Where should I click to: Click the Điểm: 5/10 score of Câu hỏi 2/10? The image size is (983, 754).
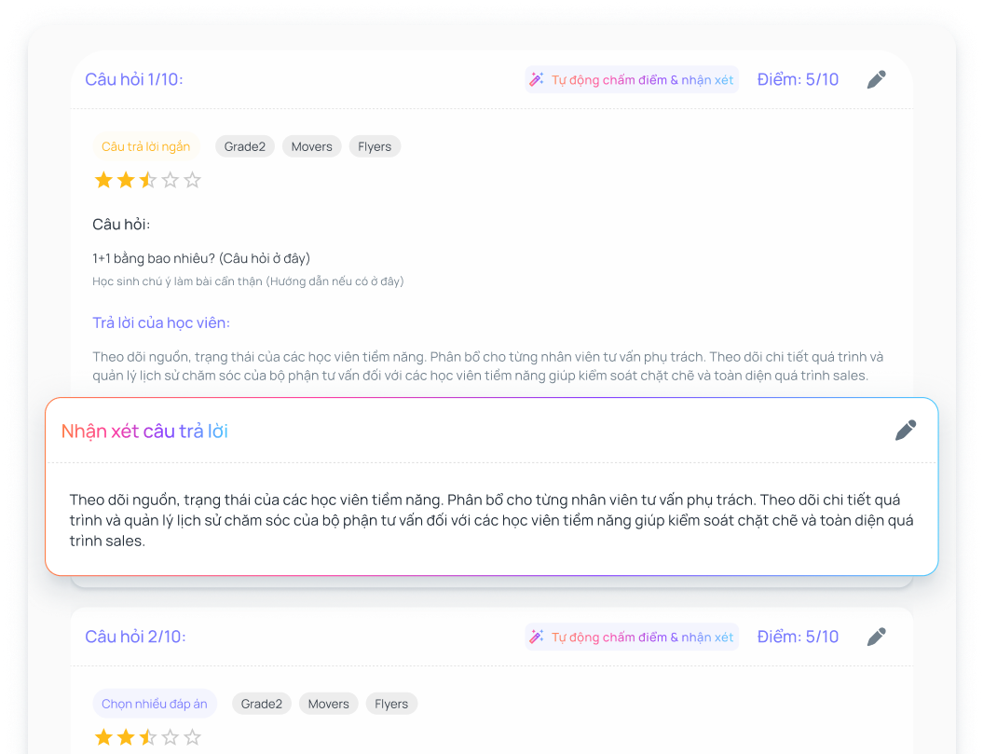tap(798, 637)
